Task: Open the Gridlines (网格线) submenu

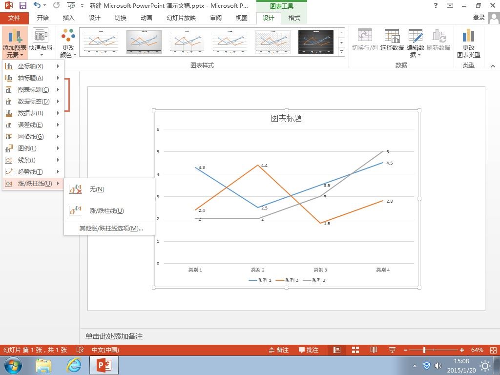Action: click(x=33, y=137)
